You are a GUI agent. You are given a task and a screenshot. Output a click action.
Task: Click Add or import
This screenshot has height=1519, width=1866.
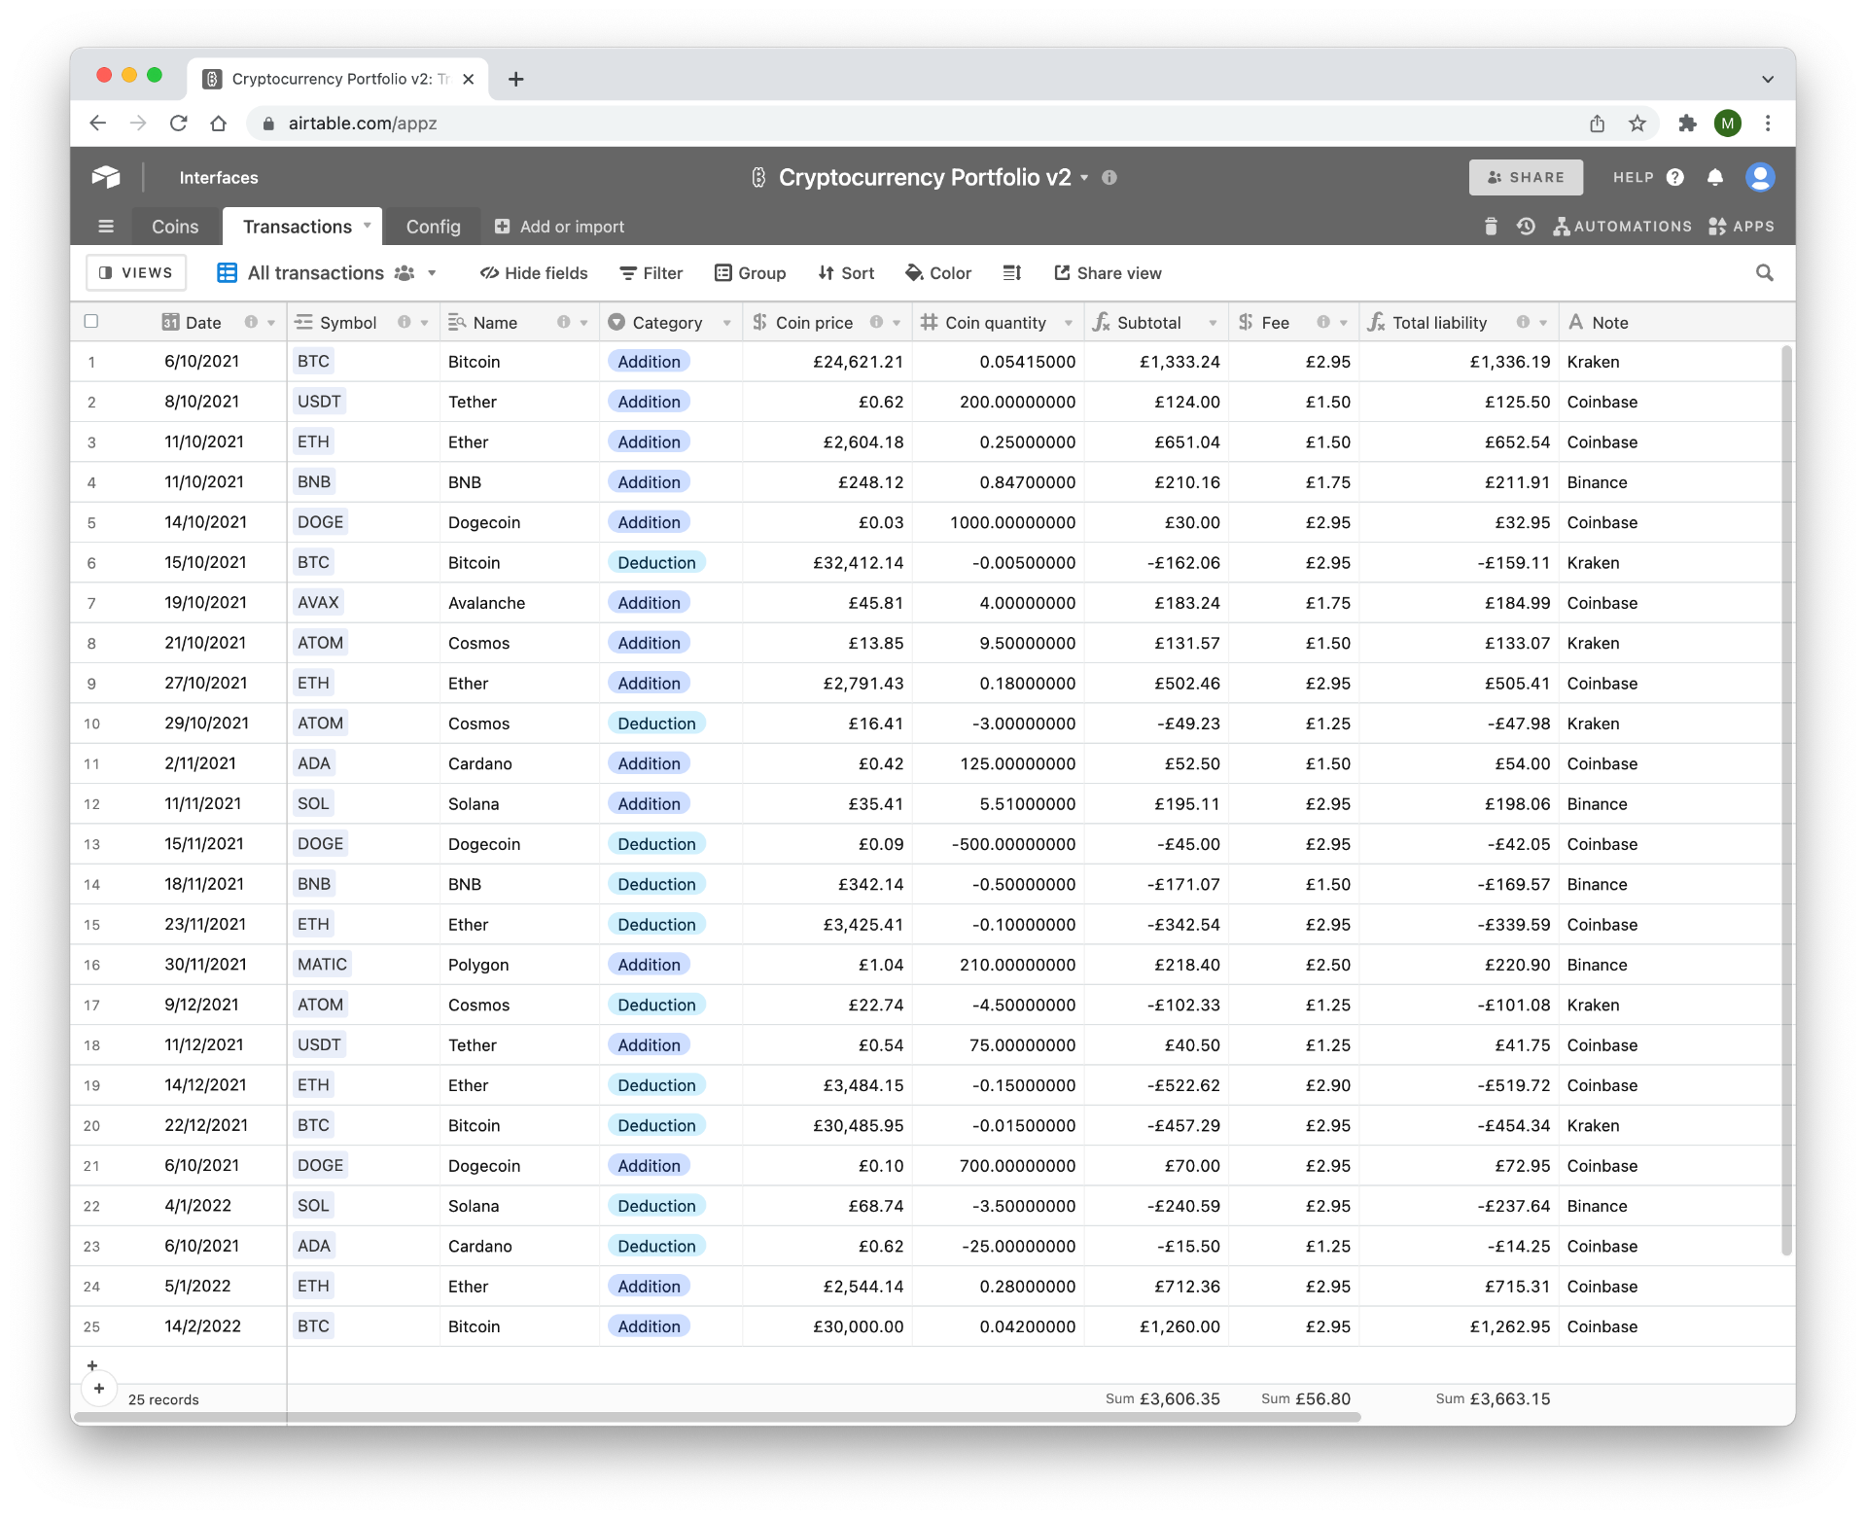[560, 227]
